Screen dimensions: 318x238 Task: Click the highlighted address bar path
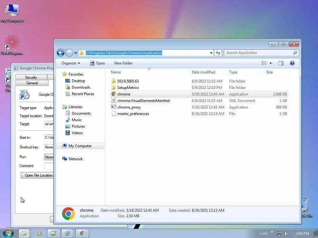pos(124,53)
